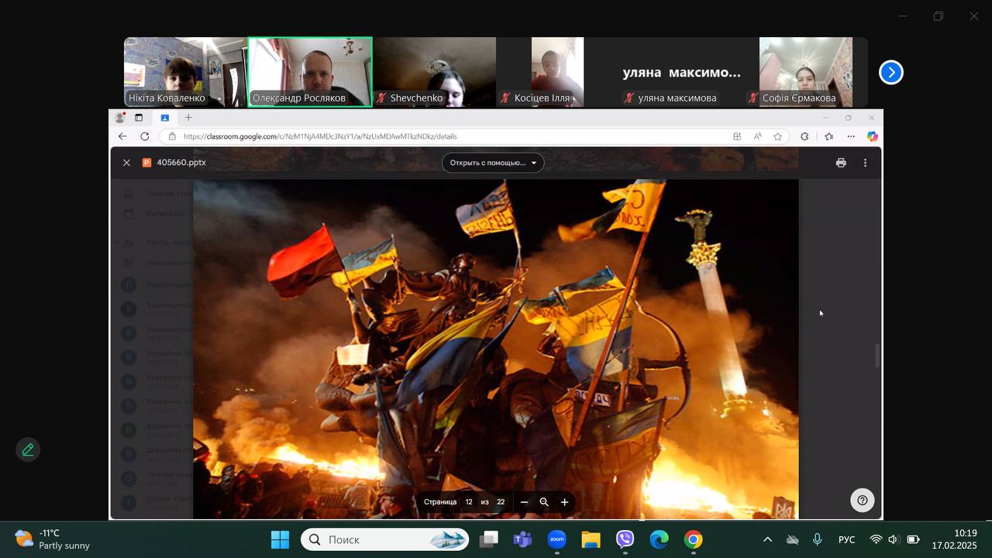The height and width of the screenshot is (558, 992).
Task: Open Zoom annotation pencil tool
Action: tap(28, 449)
